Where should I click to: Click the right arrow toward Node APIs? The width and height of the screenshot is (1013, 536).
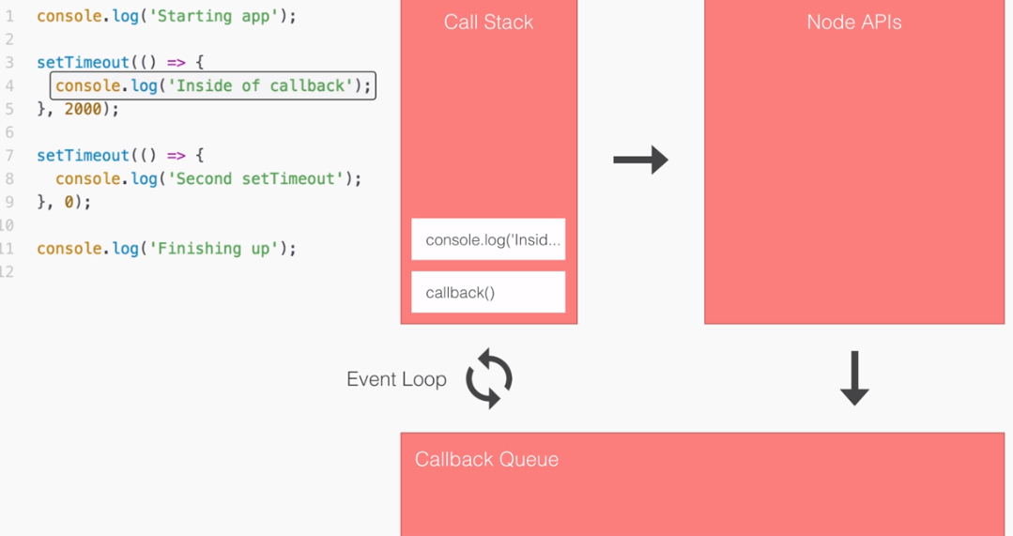[640, 161]
